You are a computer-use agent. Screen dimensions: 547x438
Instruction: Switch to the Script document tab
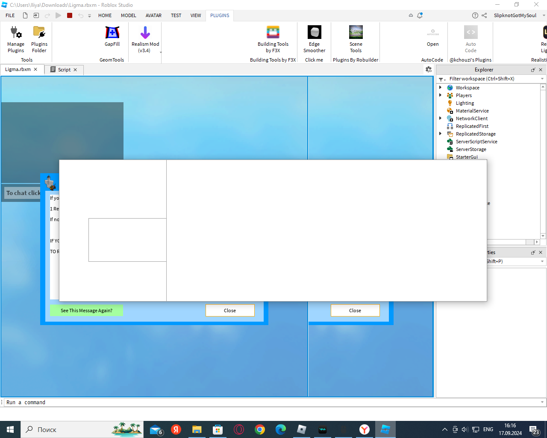pos(64,70)
